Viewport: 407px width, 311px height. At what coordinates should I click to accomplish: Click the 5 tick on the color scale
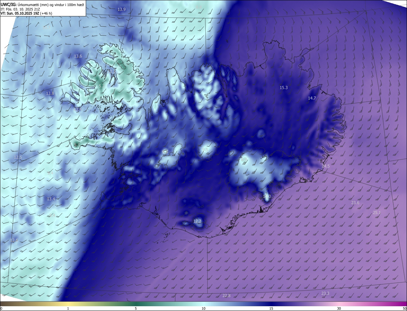click(136, 308)
